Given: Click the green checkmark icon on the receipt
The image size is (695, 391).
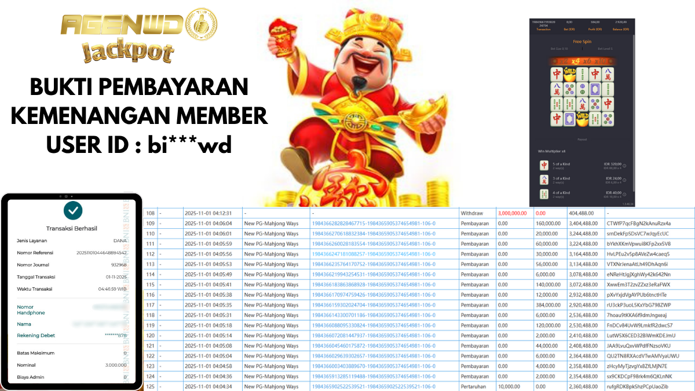Looking at the screenshot, I should coord(73,210).
